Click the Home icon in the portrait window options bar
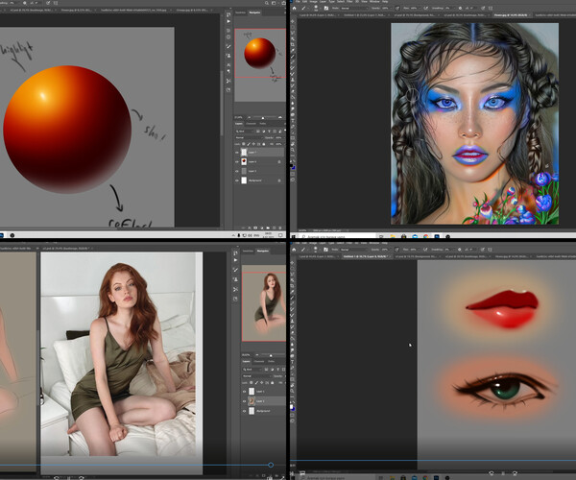The height and width of the screenshot is (480, 576). coord(295,8)
